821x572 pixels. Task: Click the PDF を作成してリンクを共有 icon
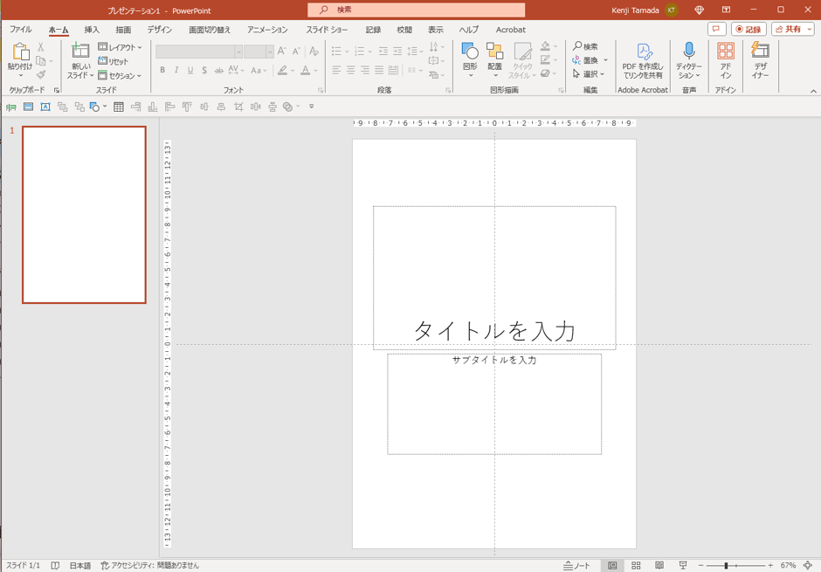click(x=643, y=54)
